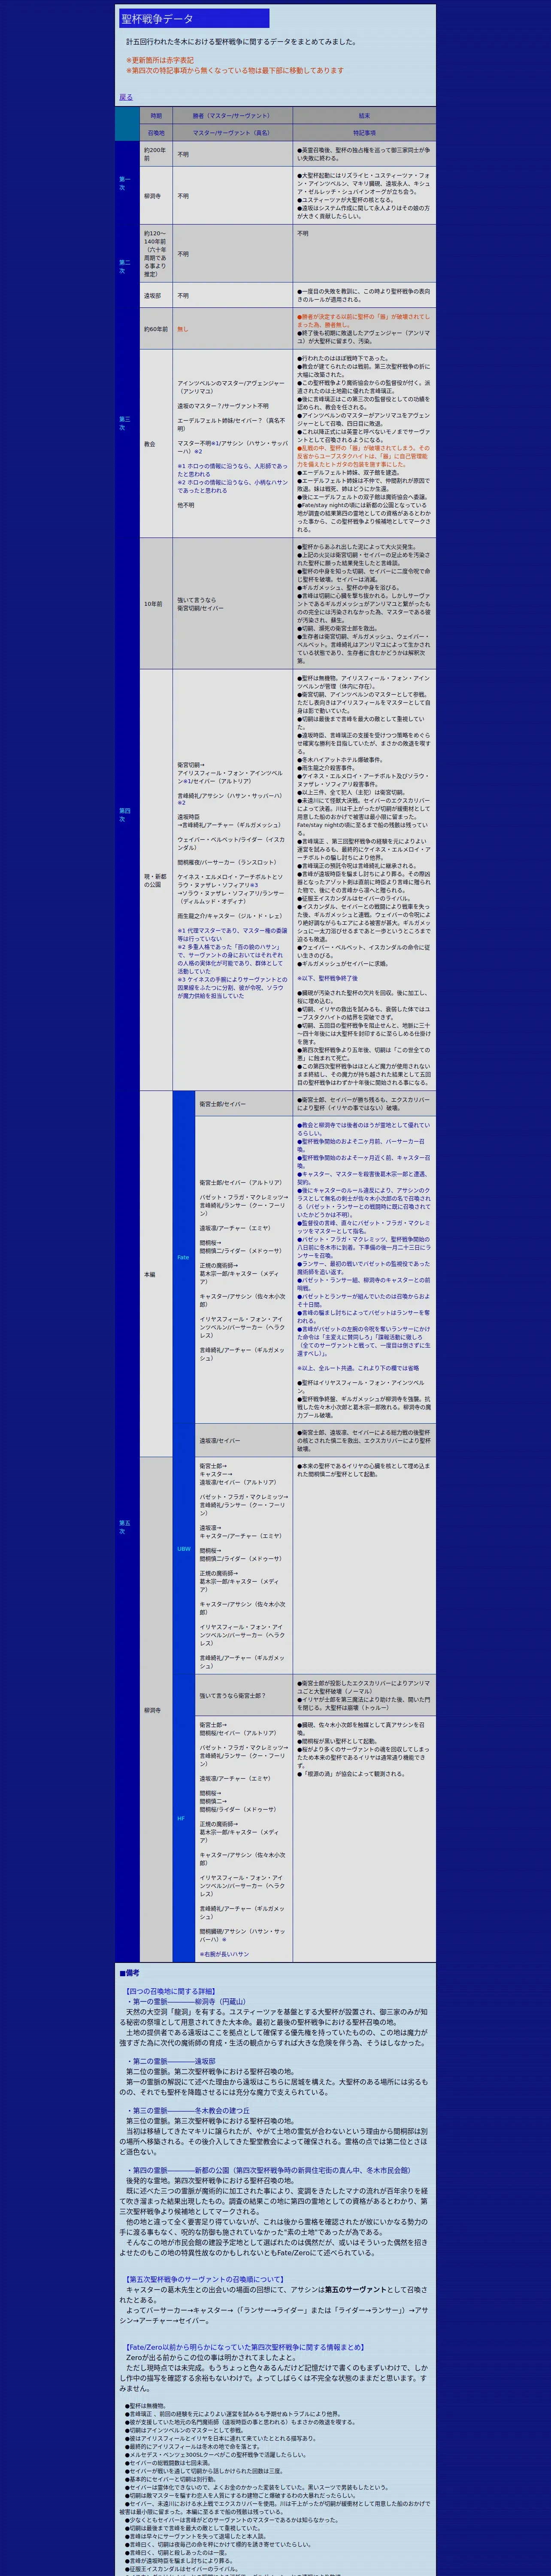Select the 第三次 row label
Image resolution: width=551 pixels, height=2576 pixels.
[x=128, y=423]
